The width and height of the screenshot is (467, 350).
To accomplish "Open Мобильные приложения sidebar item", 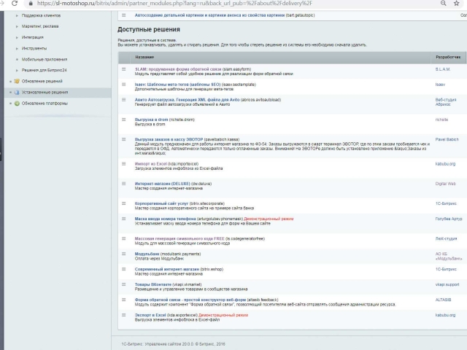I will click(45, 59).
